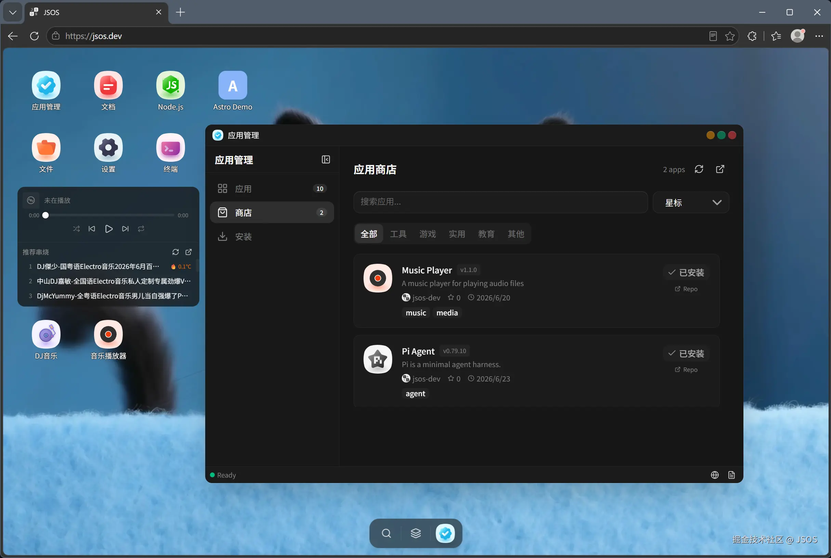Select the 商店 sidebar item
831x558 pixels.
tap(272, 212)
